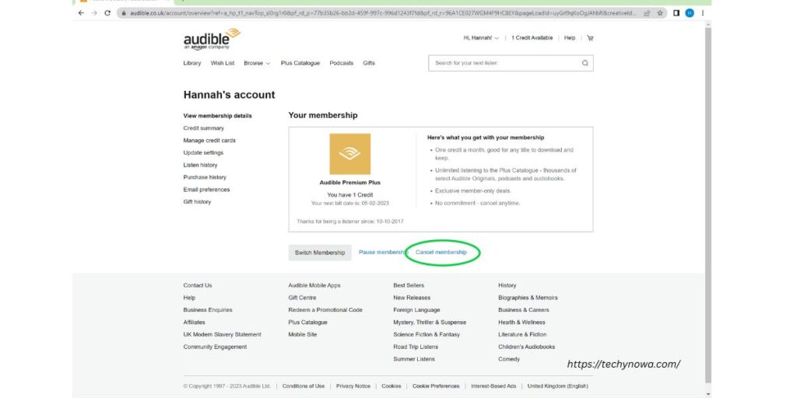Screen dimensions: 797x398
Task: Open Biographies & Memoirs footer link
Action: click(x=528, y=298)
